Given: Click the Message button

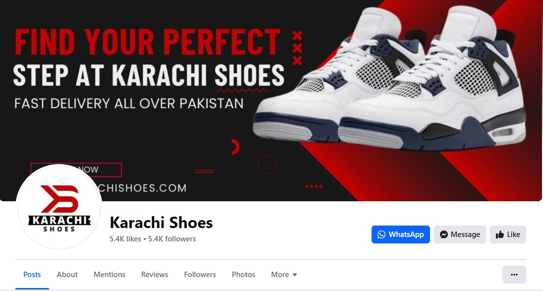Looking at the screenshot, I should (460, 234).
